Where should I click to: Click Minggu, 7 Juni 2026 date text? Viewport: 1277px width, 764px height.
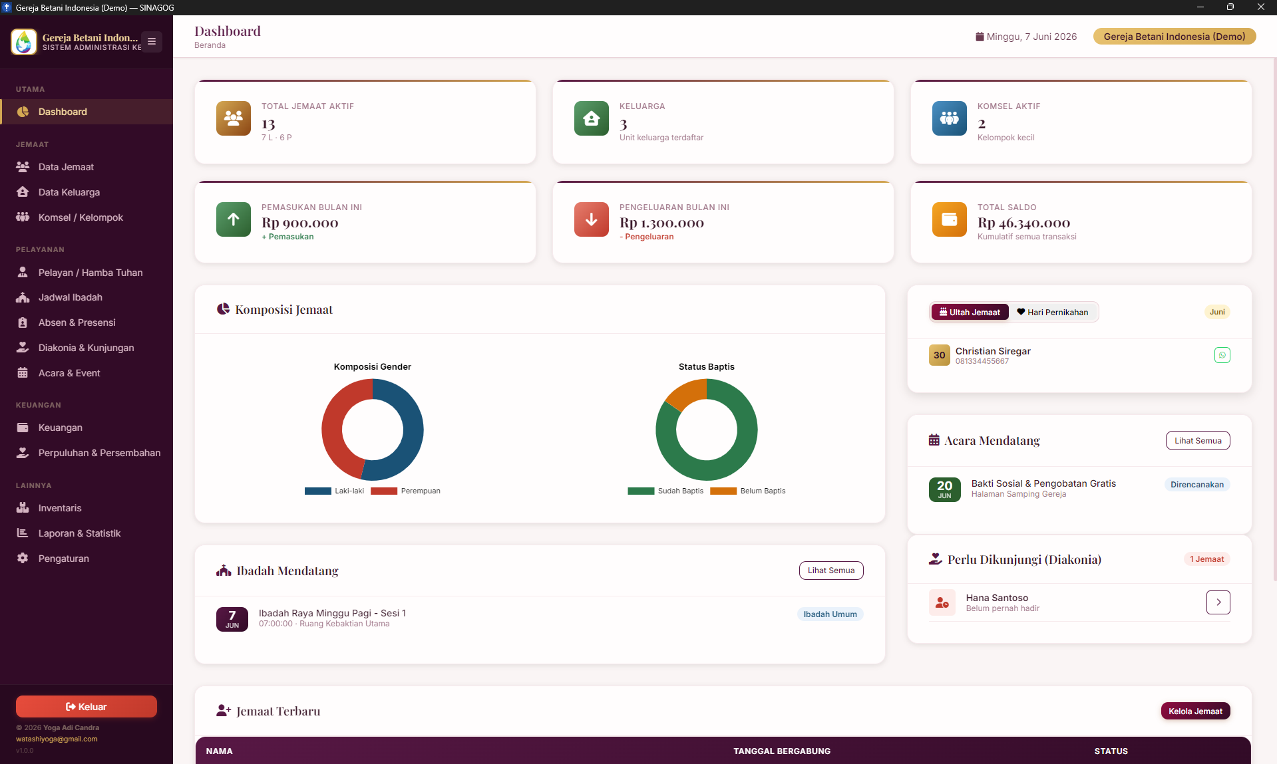[1031, 37]
